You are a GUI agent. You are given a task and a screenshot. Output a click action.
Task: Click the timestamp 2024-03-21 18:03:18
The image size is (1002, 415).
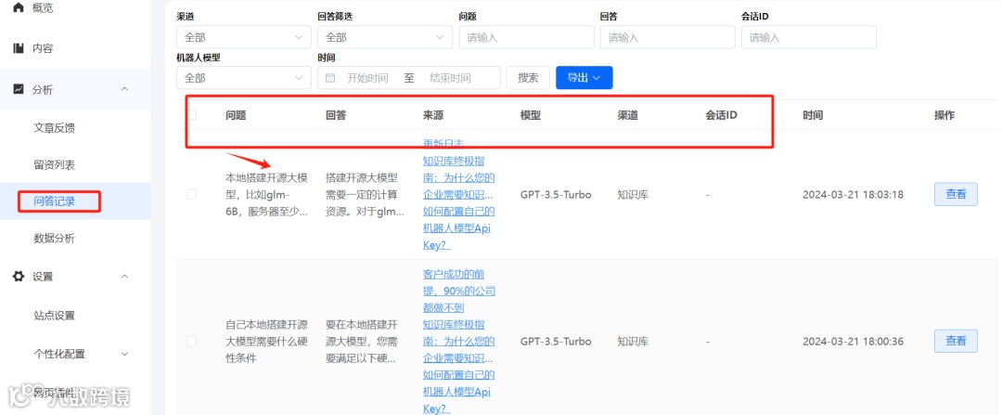pyautogui.click(x=854, y=194)
